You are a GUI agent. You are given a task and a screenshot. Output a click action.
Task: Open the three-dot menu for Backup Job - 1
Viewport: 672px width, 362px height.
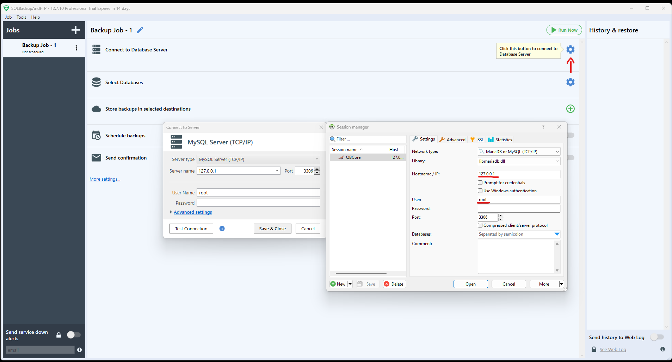click(76, 48)
